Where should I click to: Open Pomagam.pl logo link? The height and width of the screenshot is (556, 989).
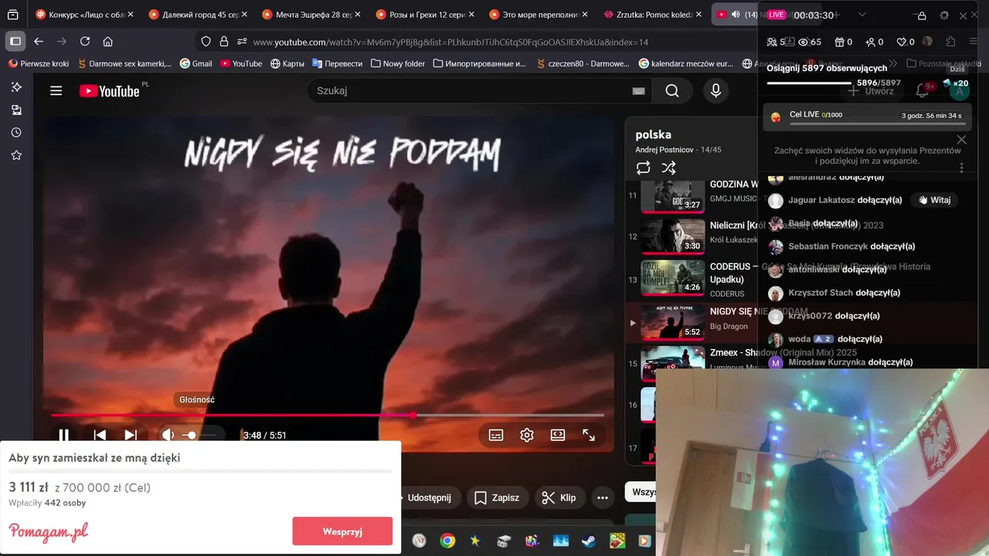[x=49, y=532]
